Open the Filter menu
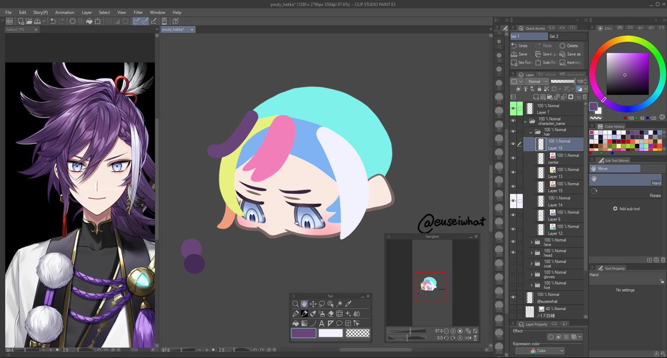 coord(138,12)
